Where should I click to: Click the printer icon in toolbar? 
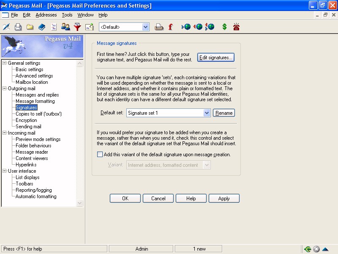point(159,27)
